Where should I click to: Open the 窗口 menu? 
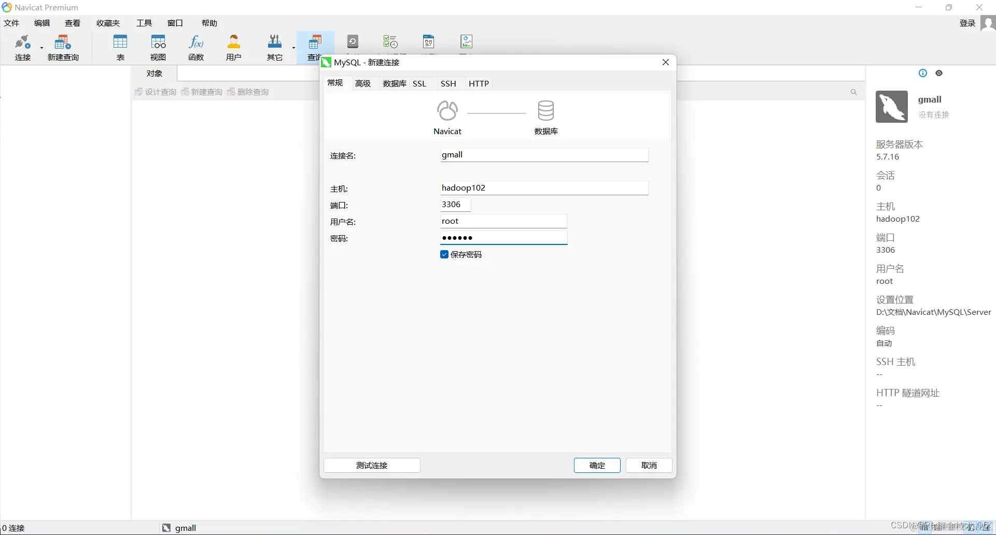175,23
